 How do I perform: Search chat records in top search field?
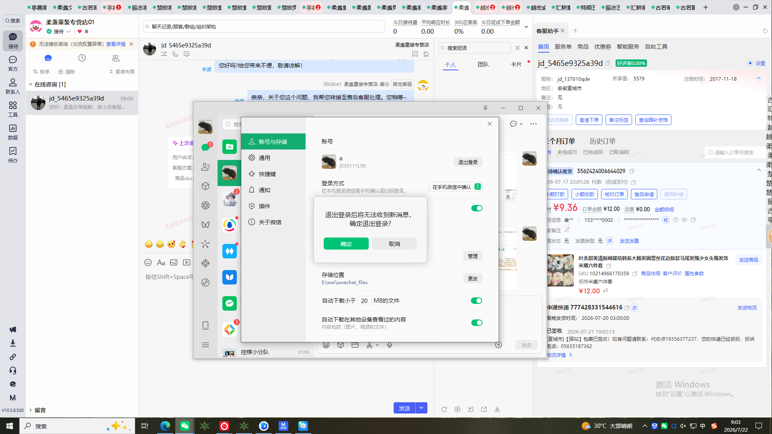264,27
